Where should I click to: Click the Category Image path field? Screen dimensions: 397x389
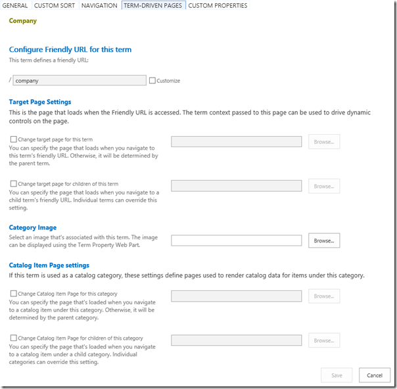pyautogui.click(x=236, y=240)
